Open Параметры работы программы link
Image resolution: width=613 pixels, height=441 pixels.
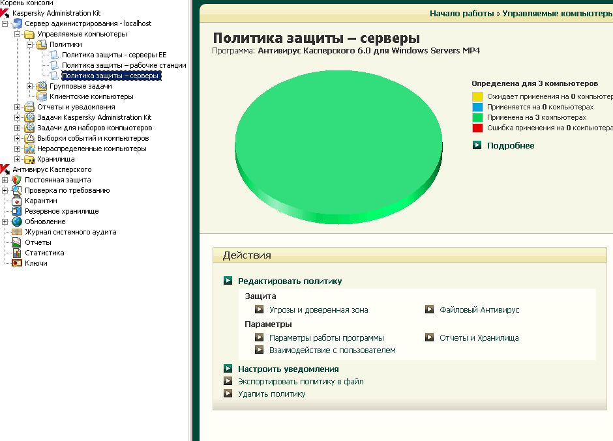327,338
